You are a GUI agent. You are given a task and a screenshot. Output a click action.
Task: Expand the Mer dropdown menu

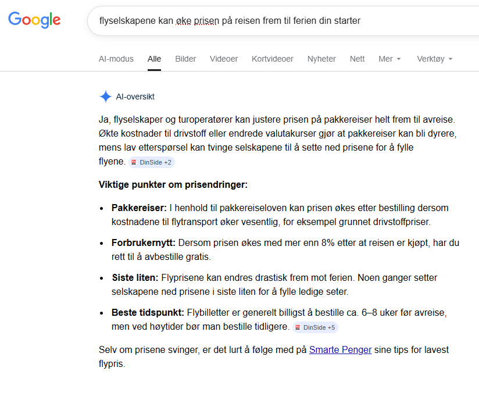pos(389,59)
